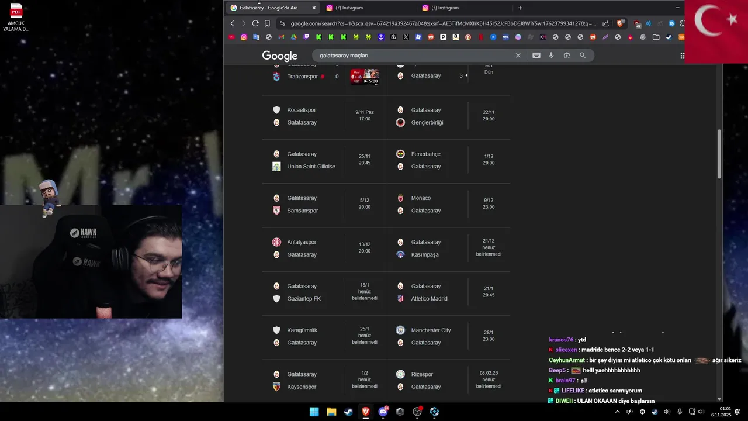Select the Kasımpaşa match row
Image resolution: width=748 pixels, height=421 pixels.
point(448,249)
